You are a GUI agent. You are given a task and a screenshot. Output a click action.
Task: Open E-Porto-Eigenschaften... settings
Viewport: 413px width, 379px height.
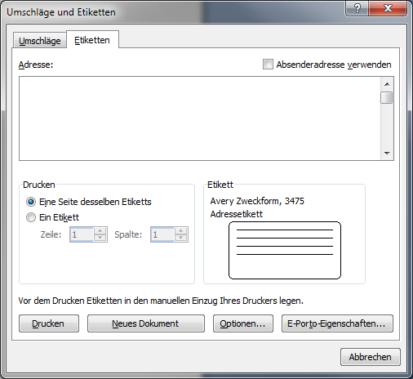click(337, 323)
